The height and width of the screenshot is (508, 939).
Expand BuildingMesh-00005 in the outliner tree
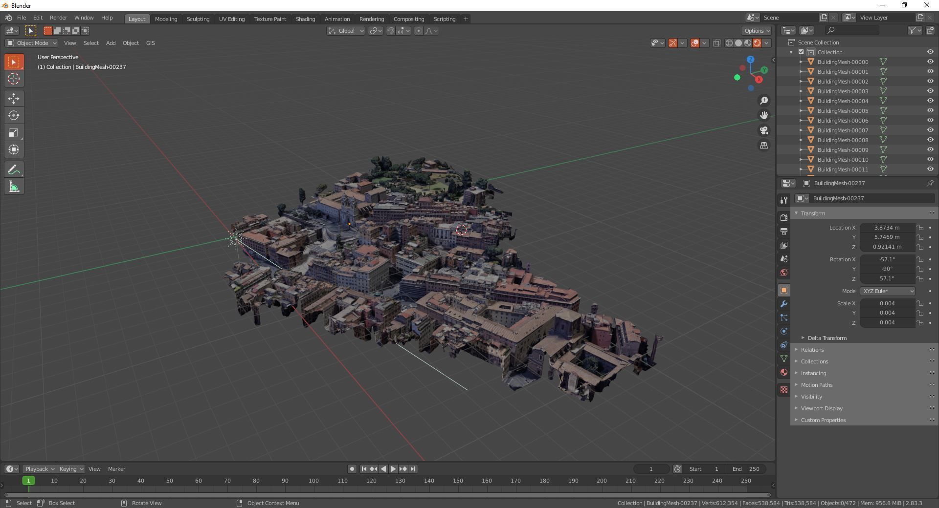pyautogui.click(x=801, y=111)
